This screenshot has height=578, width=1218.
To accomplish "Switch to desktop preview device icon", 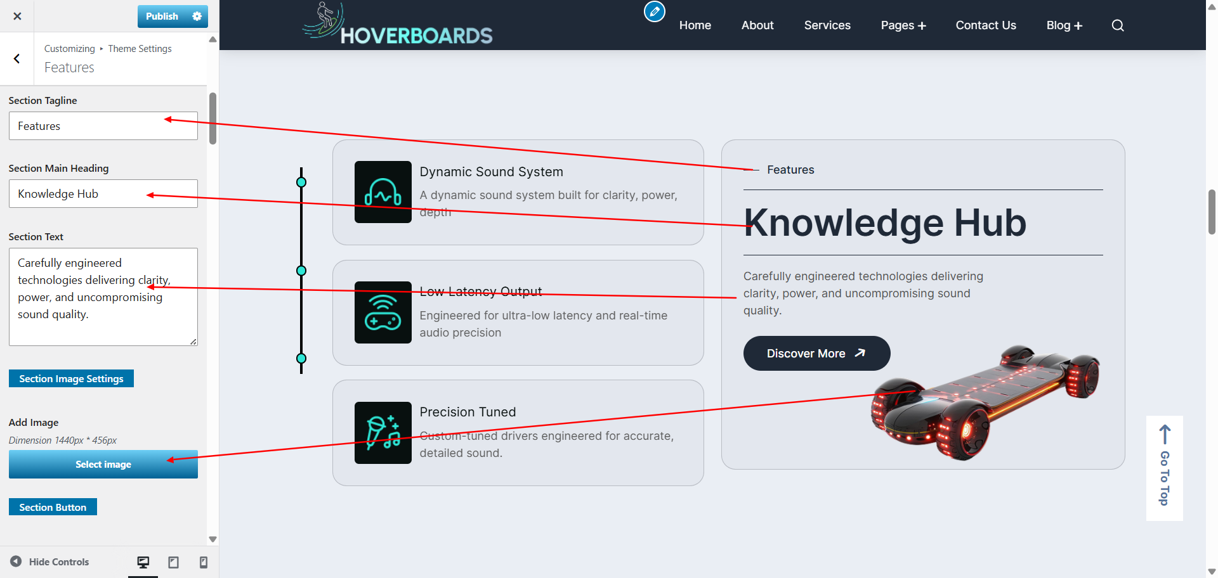I will [x=143, y=562].
